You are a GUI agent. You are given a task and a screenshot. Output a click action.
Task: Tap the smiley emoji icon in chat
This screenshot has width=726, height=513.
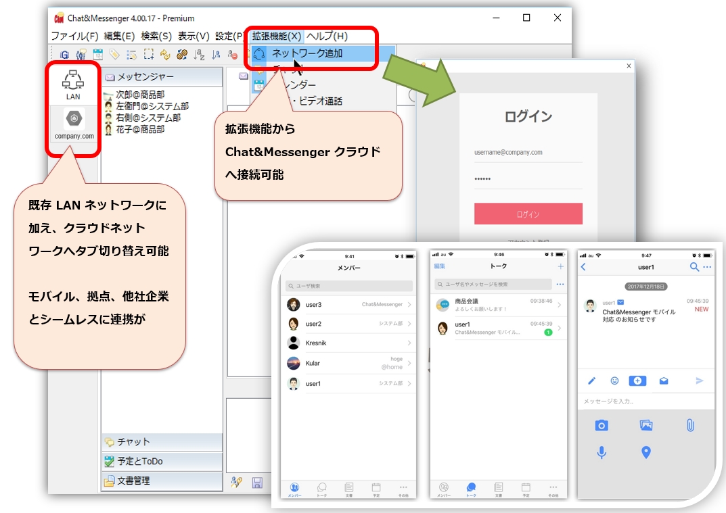(x=614, y=381)
